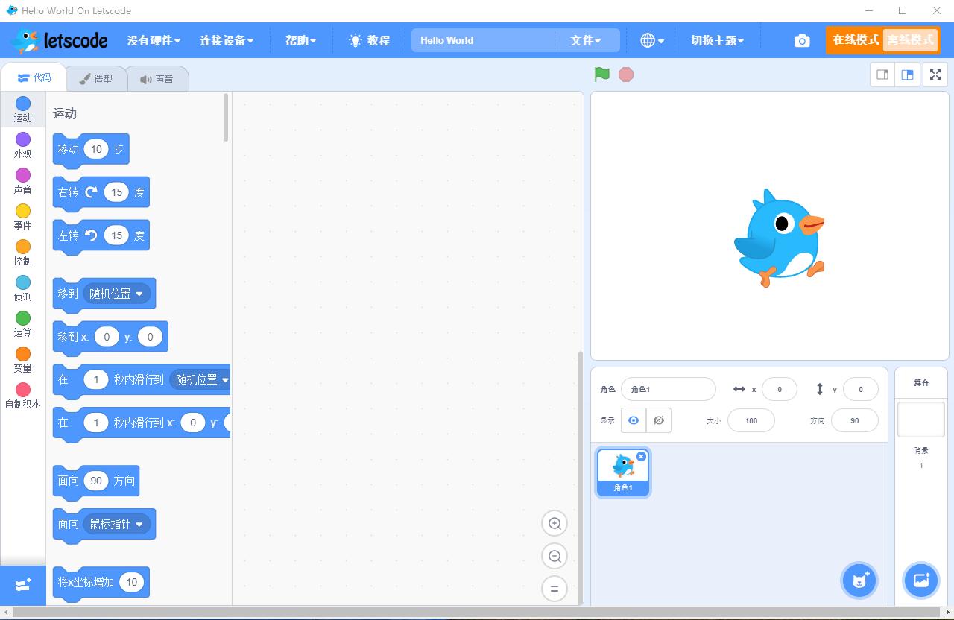Image resolution: width=954 pixels, height=620 pixels.
Task: Delete sprite 角色1 with its x button
Action: tap(642, 456)
